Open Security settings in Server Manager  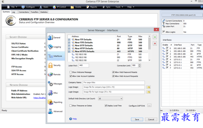click(56, 65)
